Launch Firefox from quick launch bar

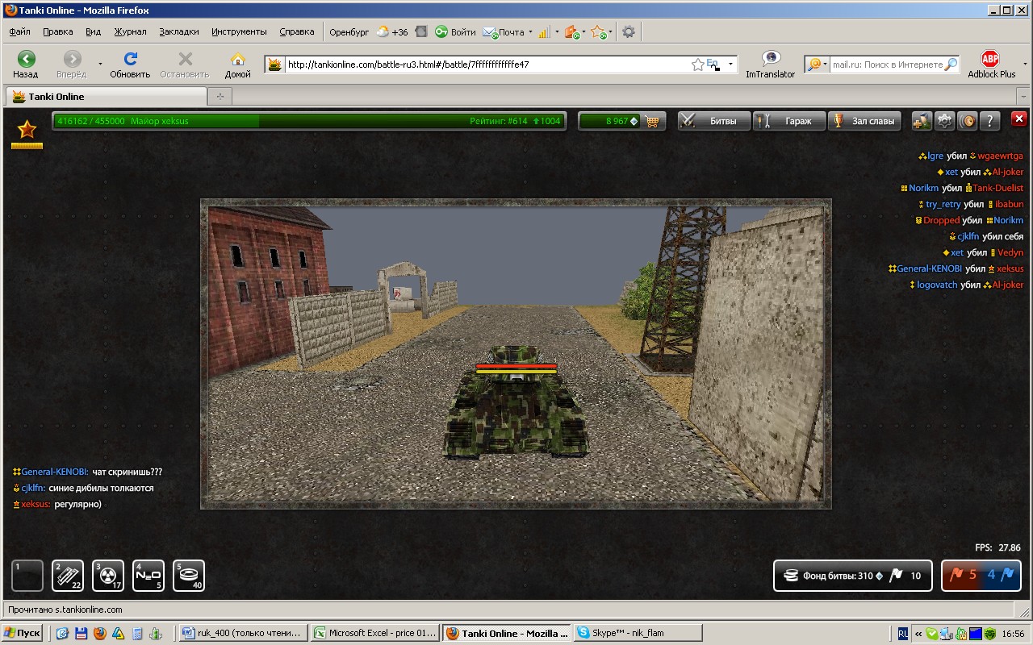coord(99,633)
